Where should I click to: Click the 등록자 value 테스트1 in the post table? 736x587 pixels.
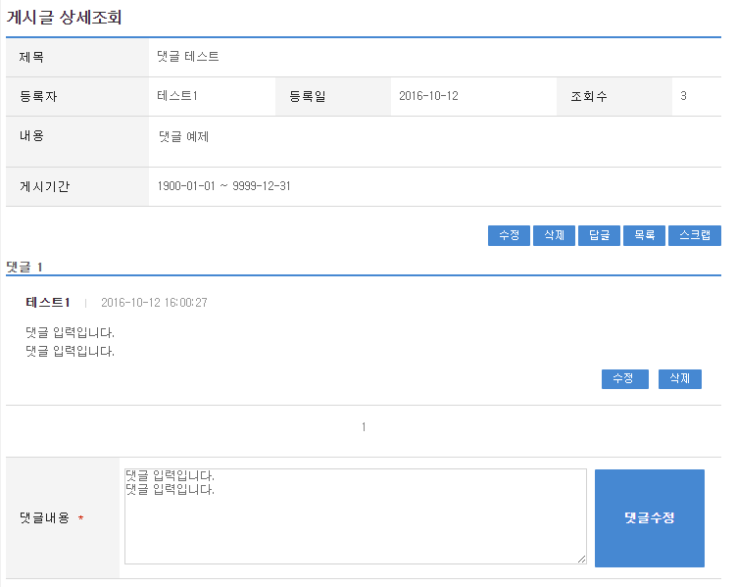click(x=177, y=96)
